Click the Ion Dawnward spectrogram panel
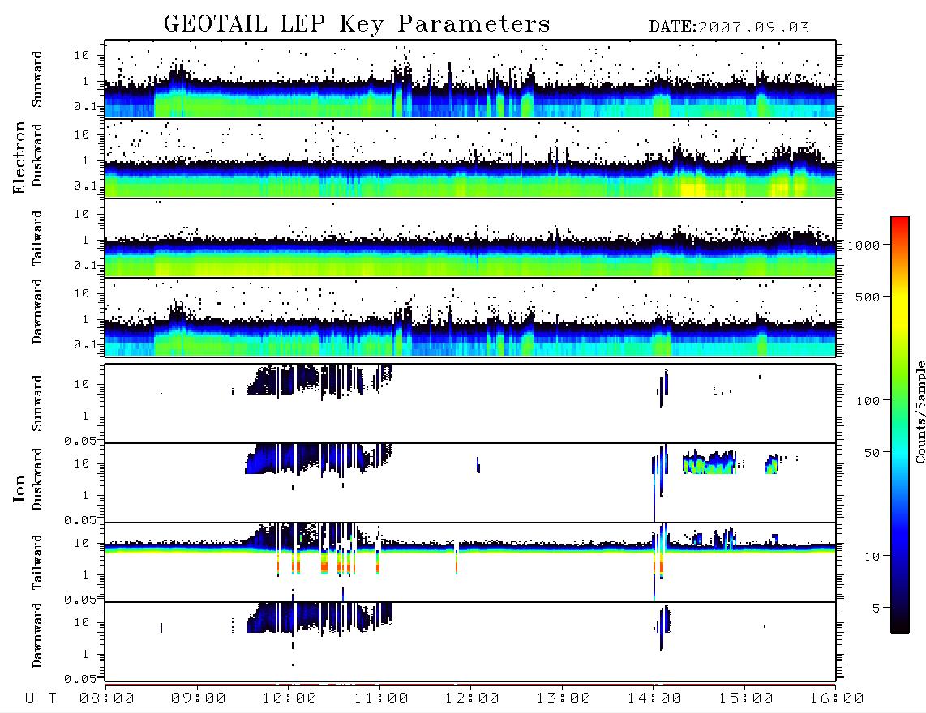This screenshot has height=713, width=926. 470,642
